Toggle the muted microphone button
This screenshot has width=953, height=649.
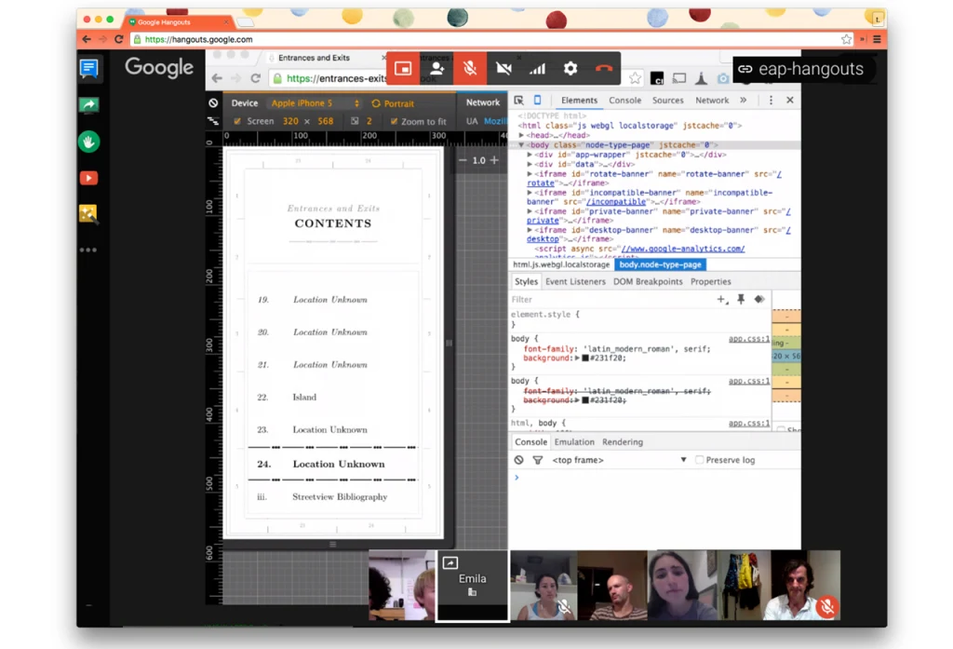coord(470,69)
